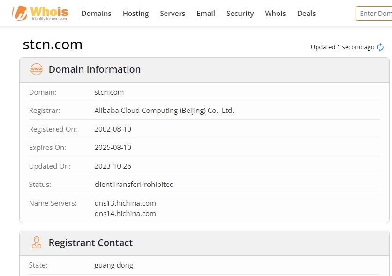Open the Whois menu item
The image size is (392, 276).
(x=275, y=14)
